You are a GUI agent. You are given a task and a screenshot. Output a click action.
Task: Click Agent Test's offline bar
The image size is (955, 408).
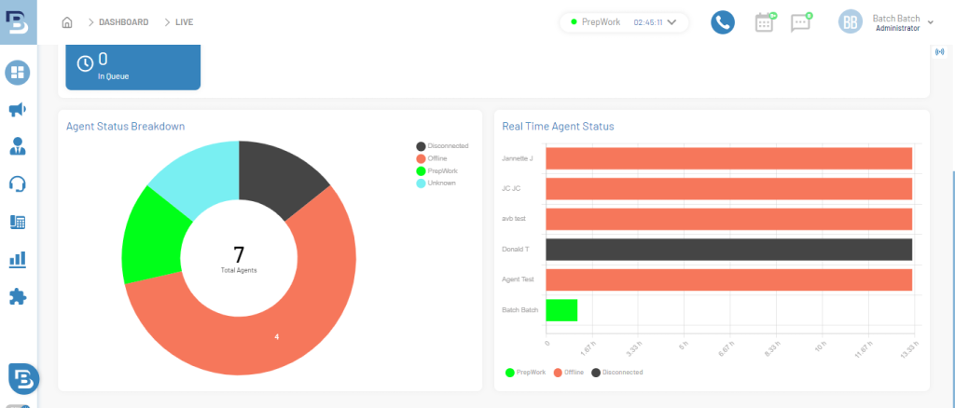coord(728,279)
